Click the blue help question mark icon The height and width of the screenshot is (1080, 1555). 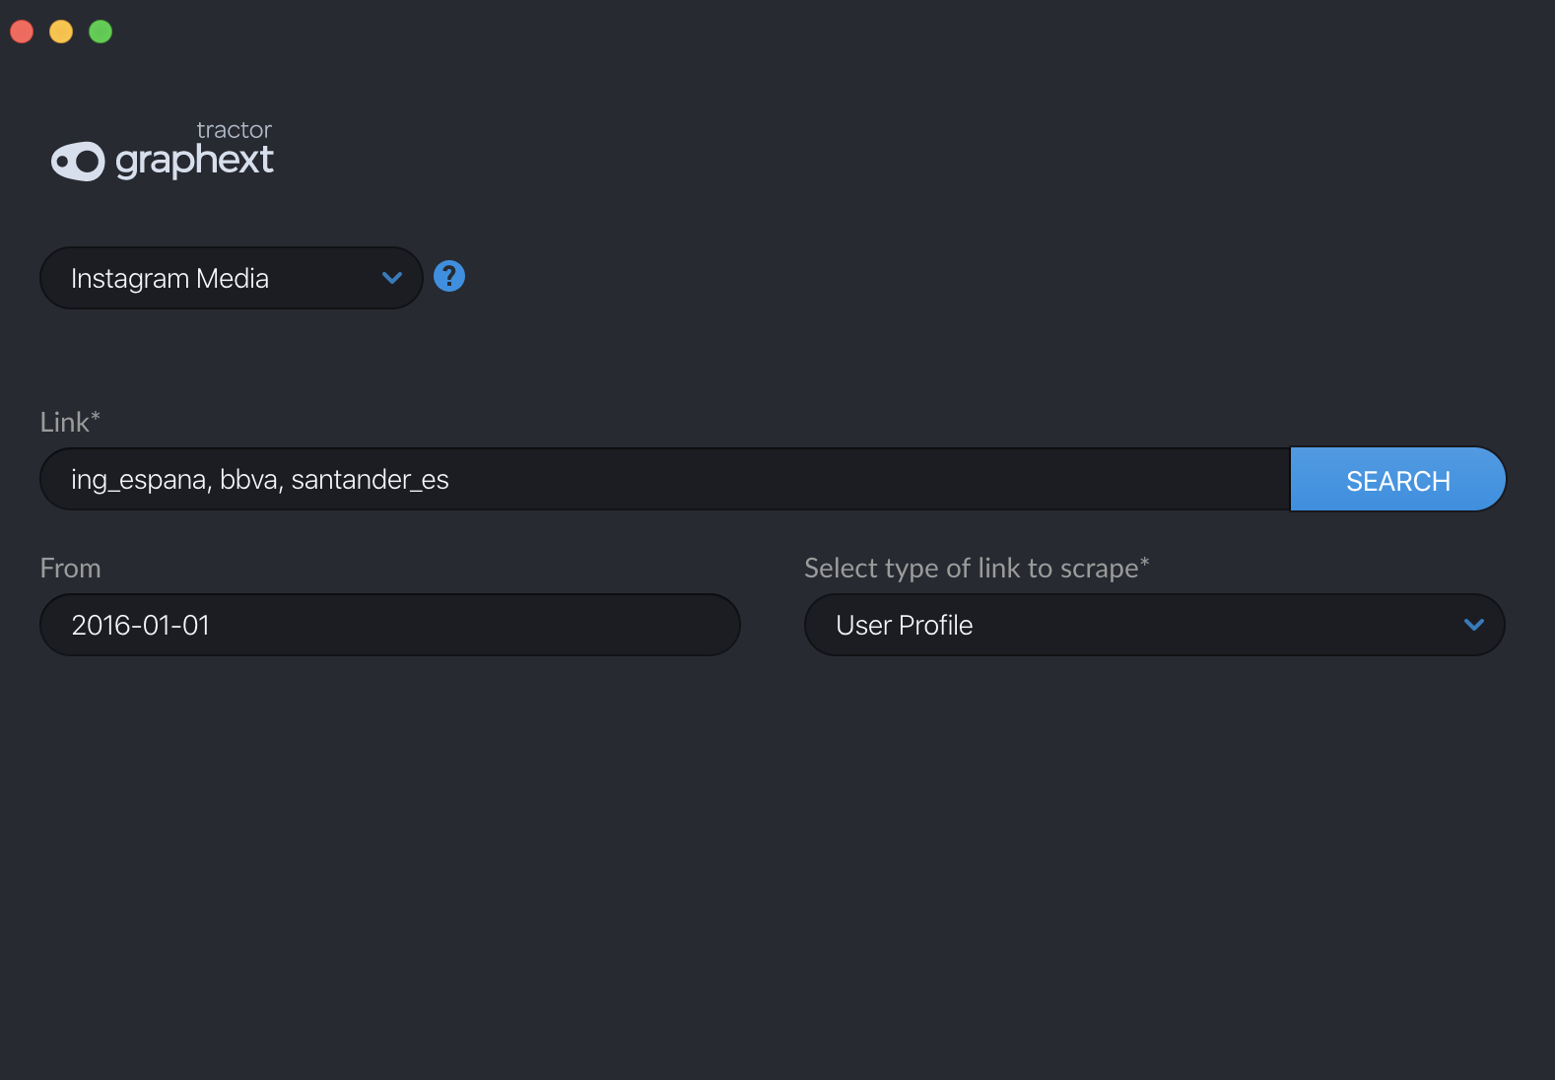coord(449,276)
